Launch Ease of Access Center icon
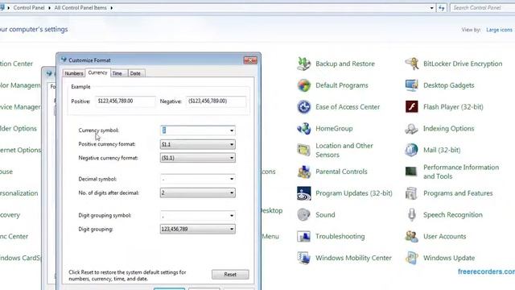Screen dimensions: 515x290 pos(304,107)
